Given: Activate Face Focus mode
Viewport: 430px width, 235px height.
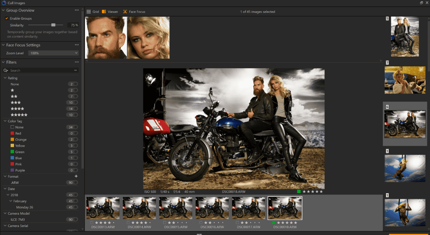Looking at the screenshot, I should (134, 12).
